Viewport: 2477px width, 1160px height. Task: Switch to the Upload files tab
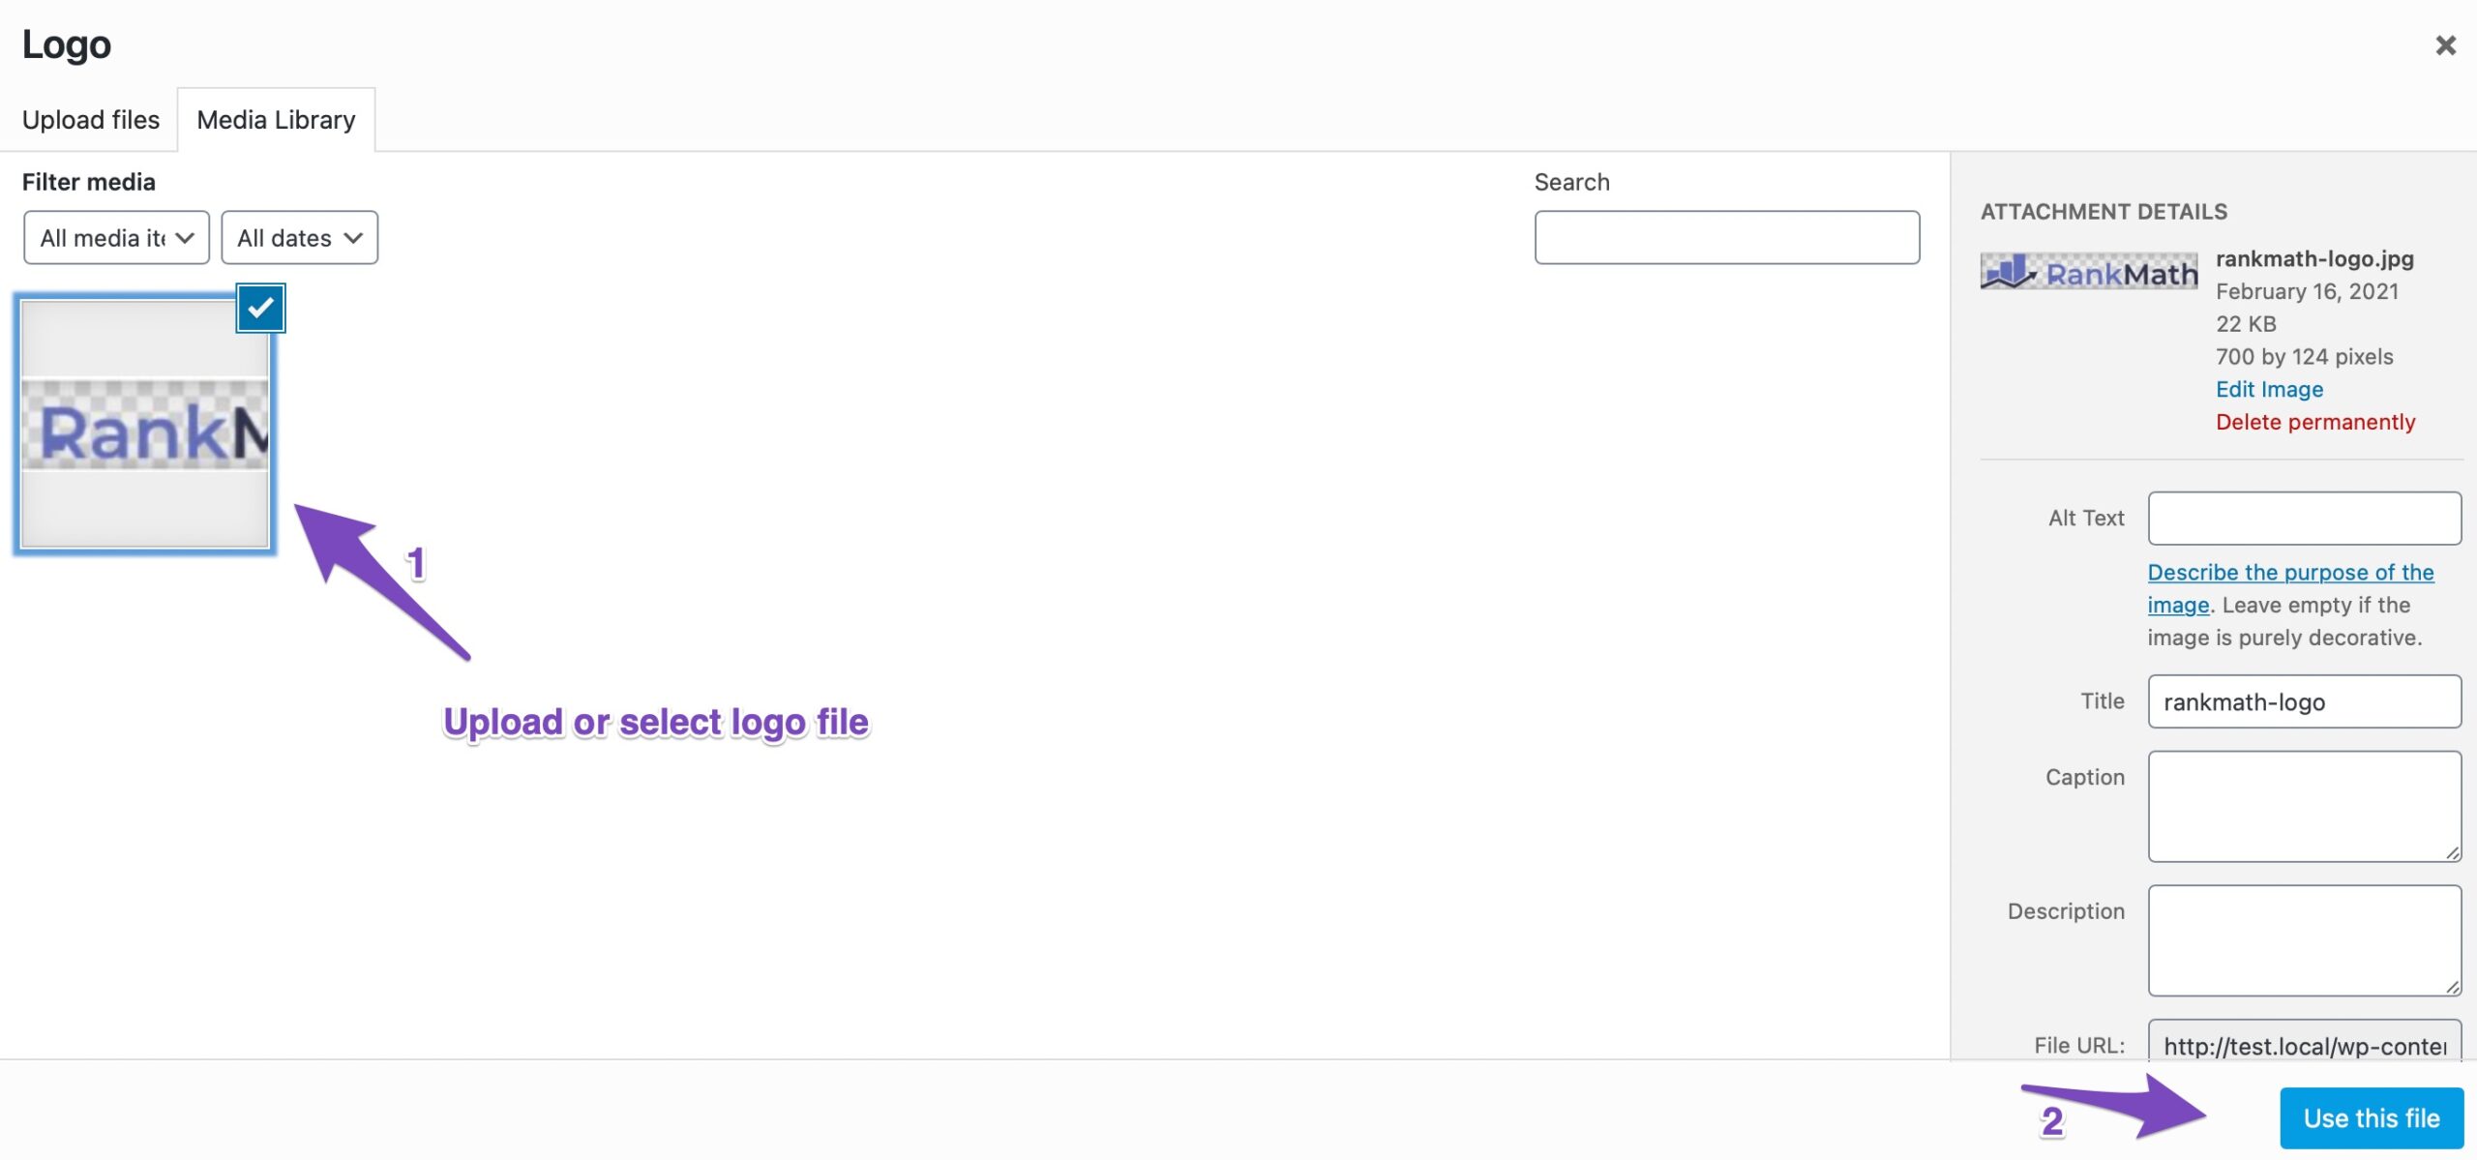tap(91, 120)
